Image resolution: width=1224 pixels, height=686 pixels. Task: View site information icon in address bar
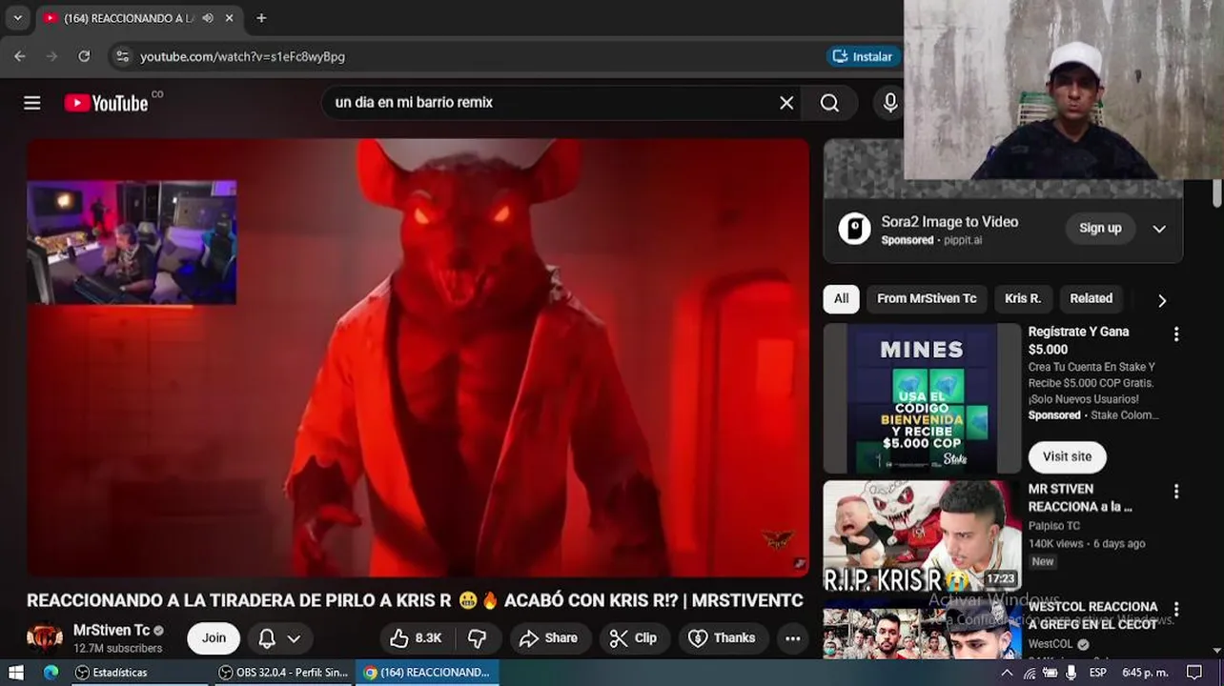pos(122,56)
